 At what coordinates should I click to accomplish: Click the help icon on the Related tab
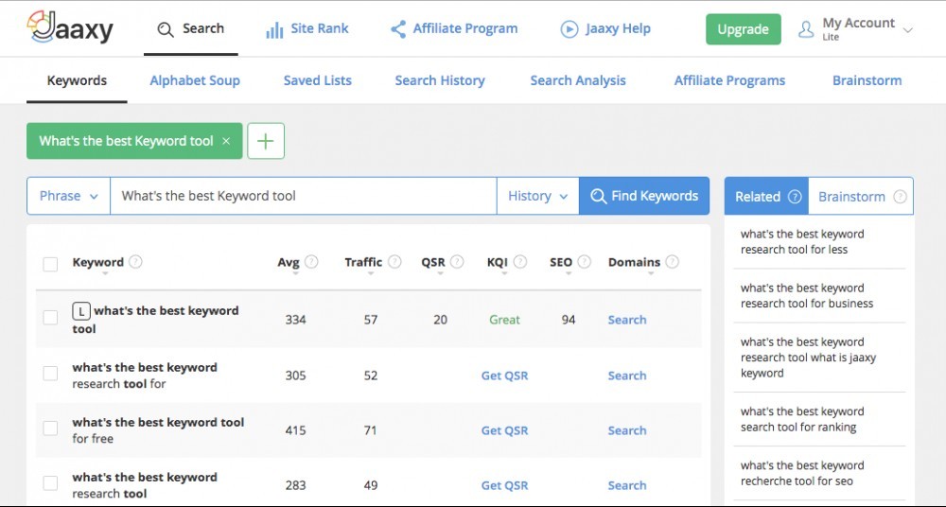pos(796,197)
